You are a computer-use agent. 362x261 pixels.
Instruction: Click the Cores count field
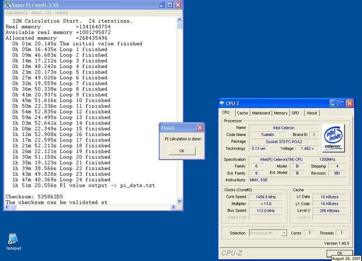[310, 233]
